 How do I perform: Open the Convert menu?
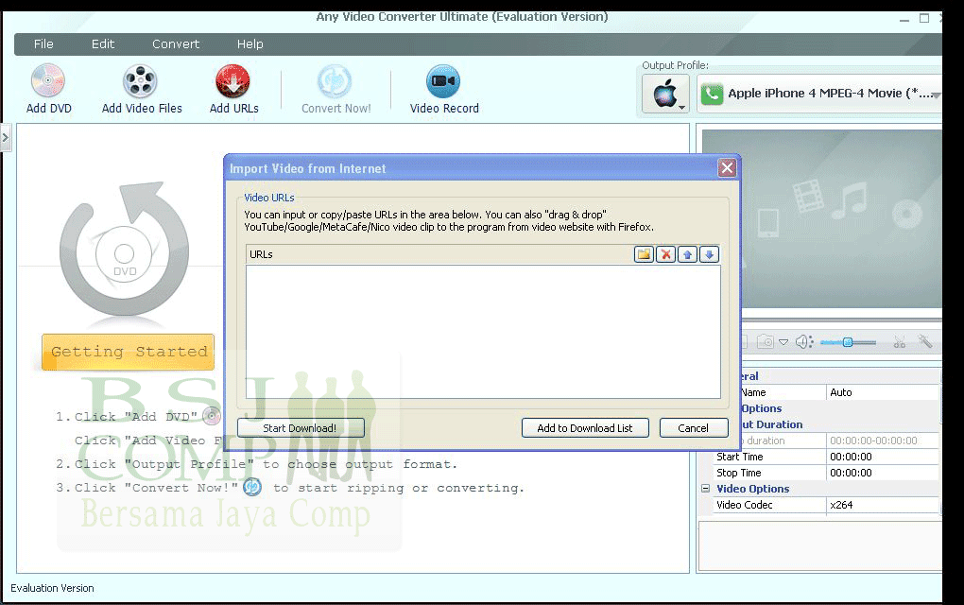click(x=176, y=44)
